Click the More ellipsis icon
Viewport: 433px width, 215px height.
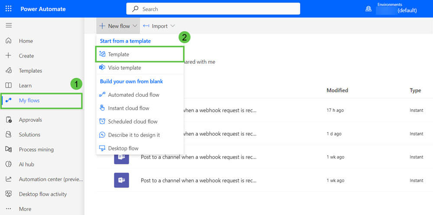tap(9, 209)
